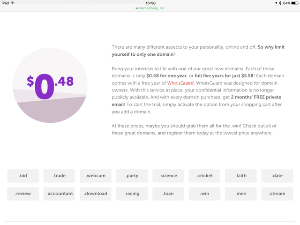Tap the green padlock icon in address bar
The image size is (300, 225).
(136, 8)
